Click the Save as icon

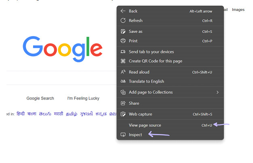pyautogui.click(x=123, y=32)
